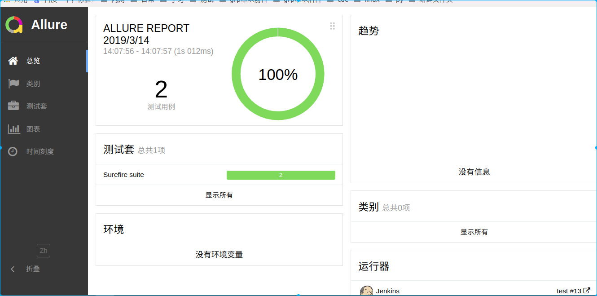
Task: Click the 测试用例 label
Action: pos(161,107)
